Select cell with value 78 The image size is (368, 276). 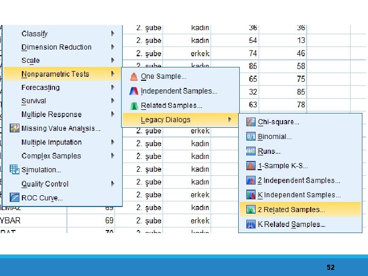coord(283,104)
